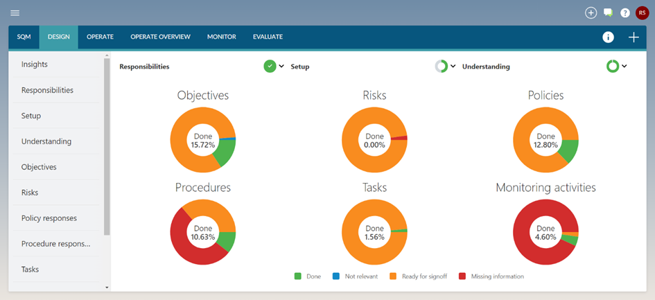The image size is (655, 300).
Task: Click the circled plus icon in header
Action: 591,12
